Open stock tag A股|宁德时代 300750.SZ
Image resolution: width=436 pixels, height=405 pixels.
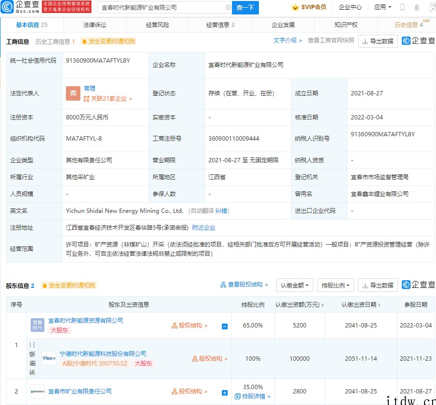[x=95, y=363]
